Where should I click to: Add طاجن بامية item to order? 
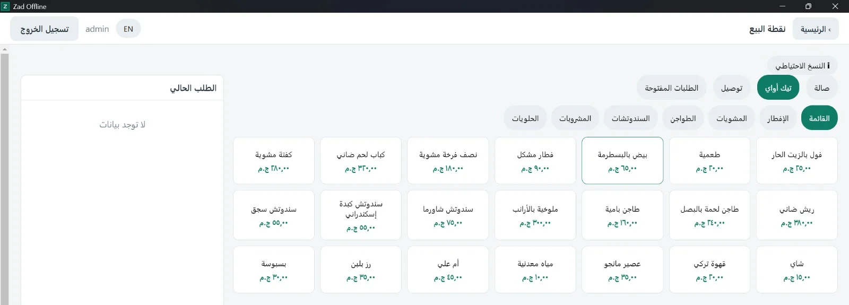pyautogui.click(x=622, y=215)
